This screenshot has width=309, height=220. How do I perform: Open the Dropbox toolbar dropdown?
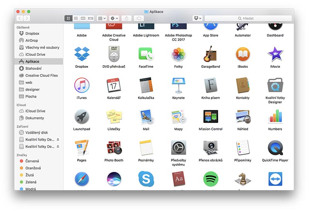[197, 18]
